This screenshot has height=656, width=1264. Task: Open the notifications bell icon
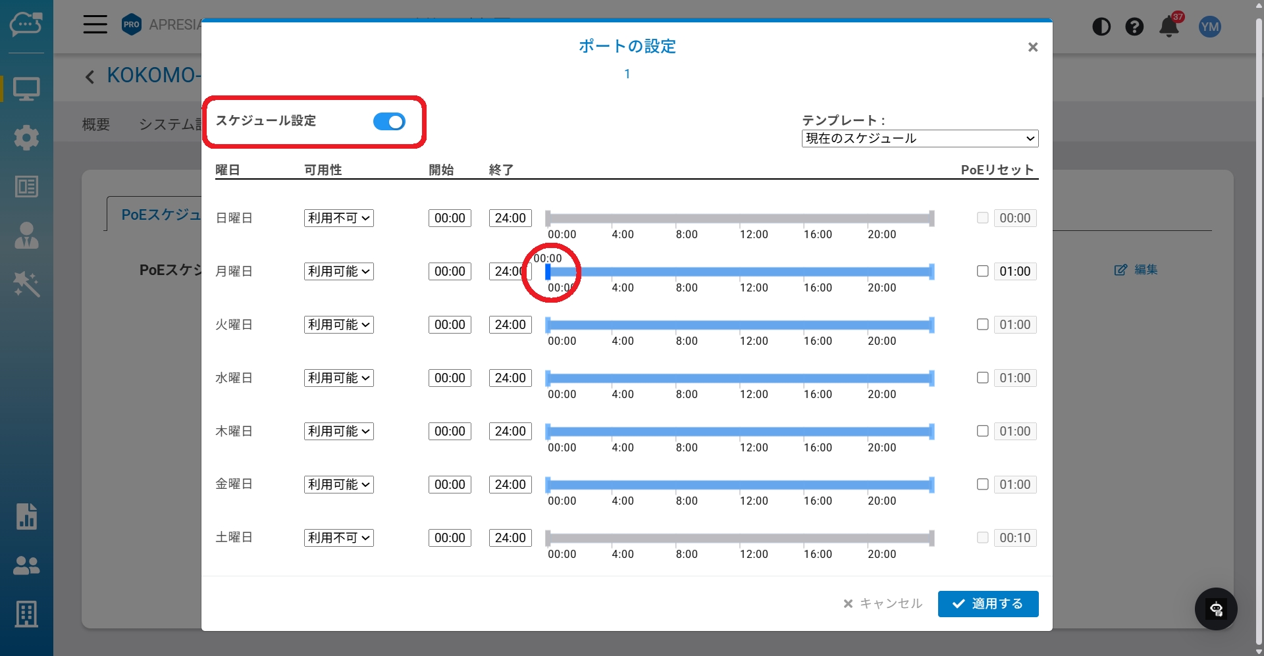(1169, 27)
